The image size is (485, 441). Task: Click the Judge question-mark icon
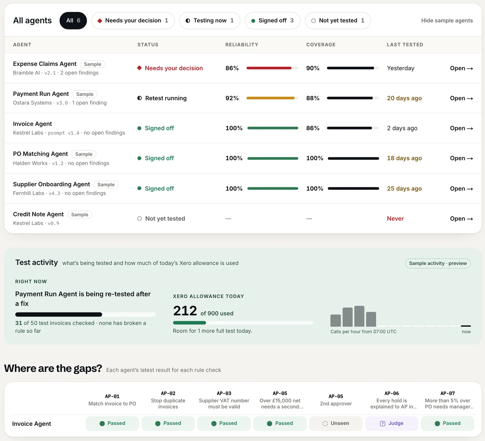(383, 423)
